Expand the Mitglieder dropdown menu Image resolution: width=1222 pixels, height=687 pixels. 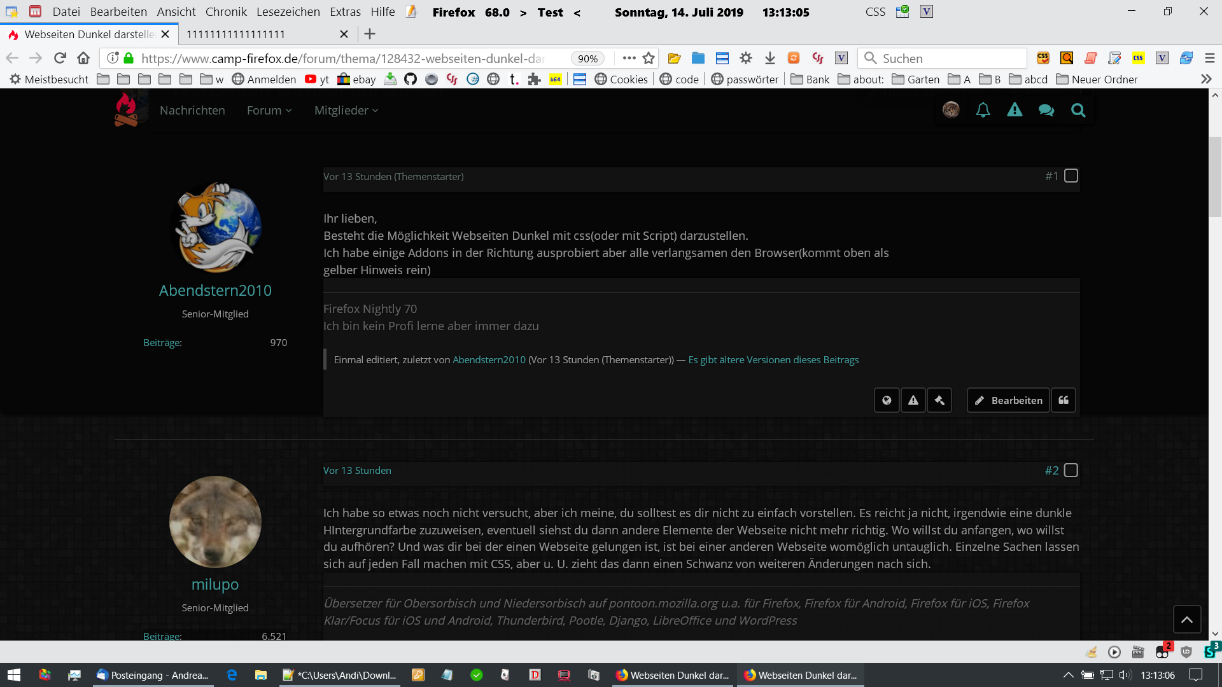click(346, 110)
